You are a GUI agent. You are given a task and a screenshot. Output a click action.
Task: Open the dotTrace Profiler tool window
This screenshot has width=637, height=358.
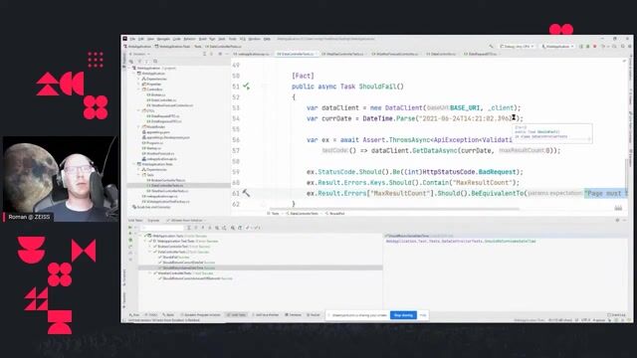[x=266, y=315]
